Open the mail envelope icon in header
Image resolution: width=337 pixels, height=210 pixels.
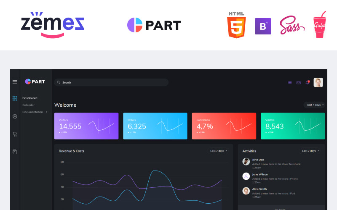[299, 82]
